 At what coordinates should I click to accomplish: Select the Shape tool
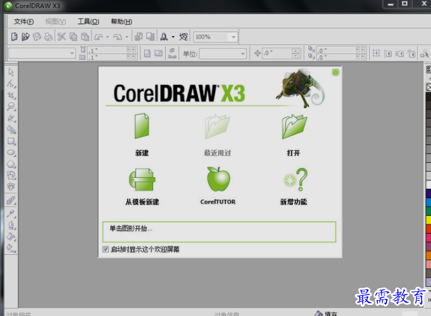11,84
